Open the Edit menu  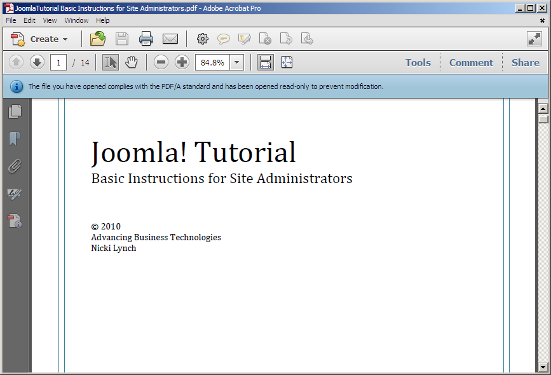tap(29, 20)
